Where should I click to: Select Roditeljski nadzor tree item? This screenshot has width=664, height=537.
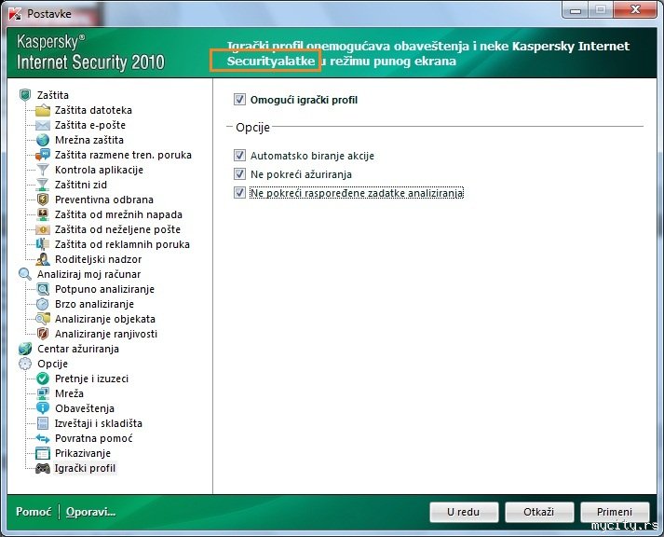click(x=98, y=259)
